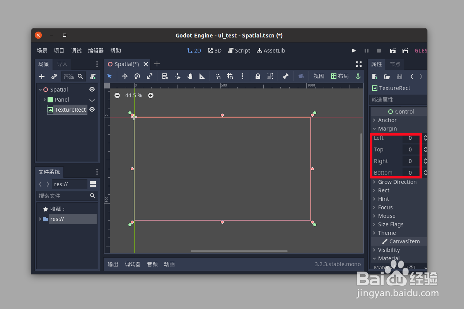Click the 筛选属性 filter properties field
The width and height of the screenshot is (464, 309).
click(398, 100)
